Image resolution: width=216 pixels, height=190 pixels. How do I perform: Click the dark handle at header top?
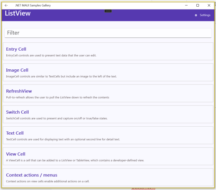pos(108,11)
